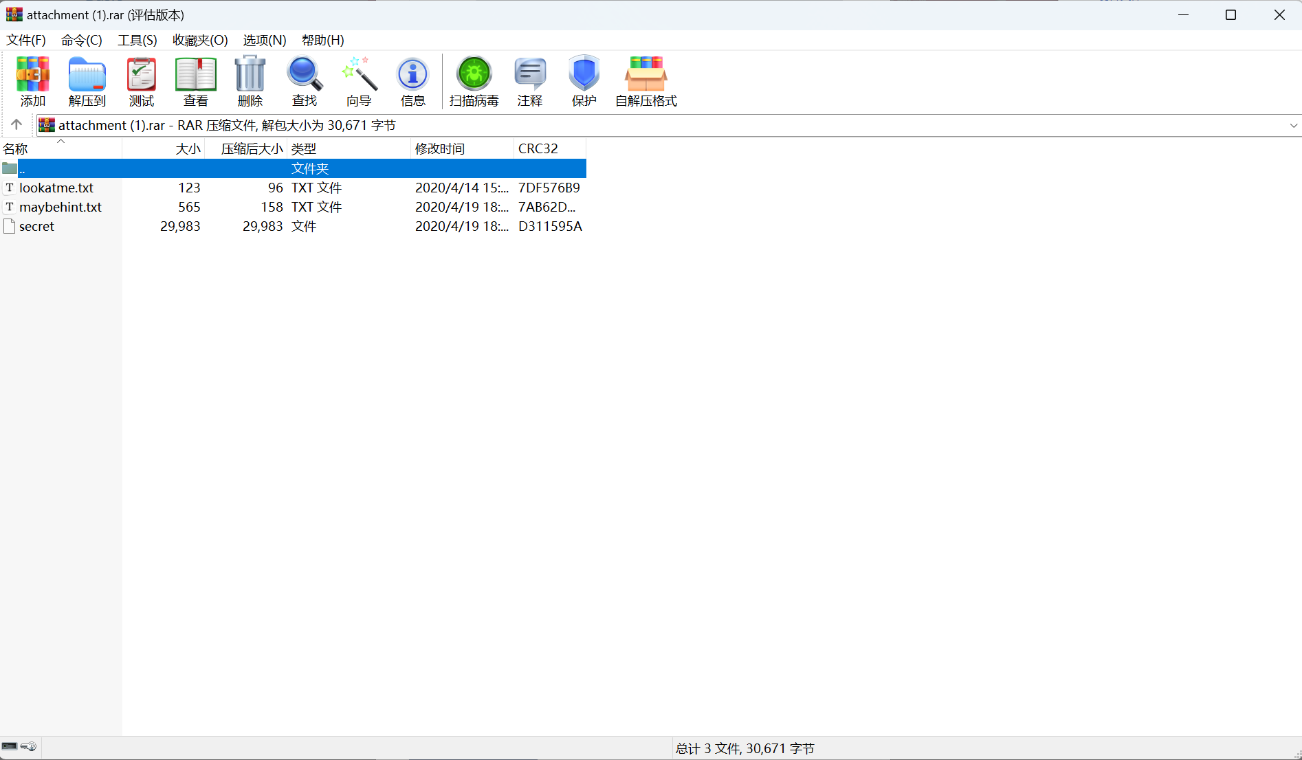Click the secret file size 29,983
This screenshot has height=760, width=1302.
tap(180, 226)
